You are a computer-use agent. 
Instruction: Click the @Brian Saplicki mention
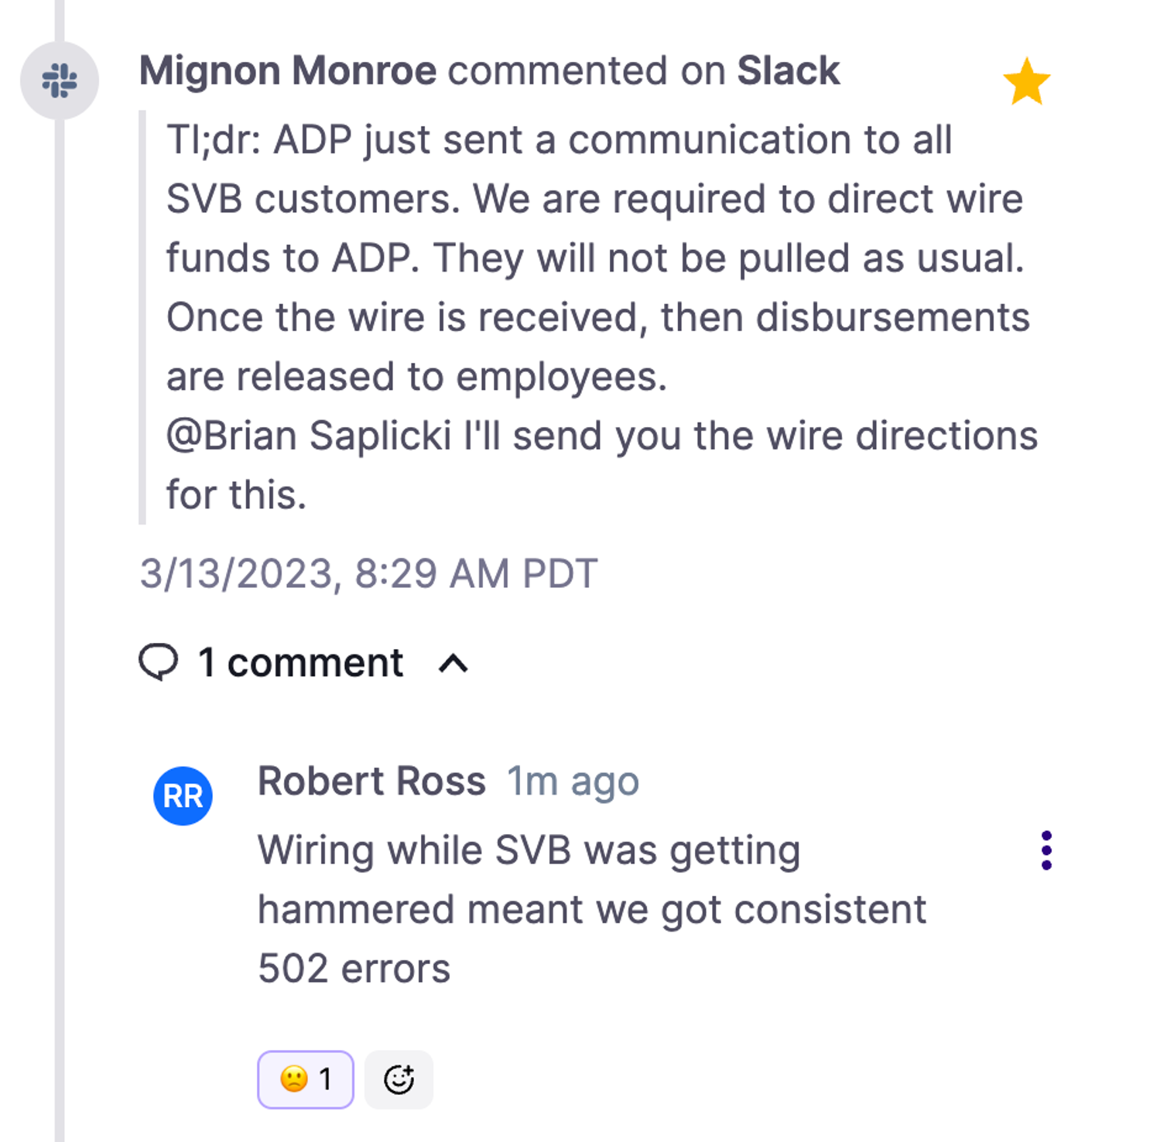coord(309,436)
